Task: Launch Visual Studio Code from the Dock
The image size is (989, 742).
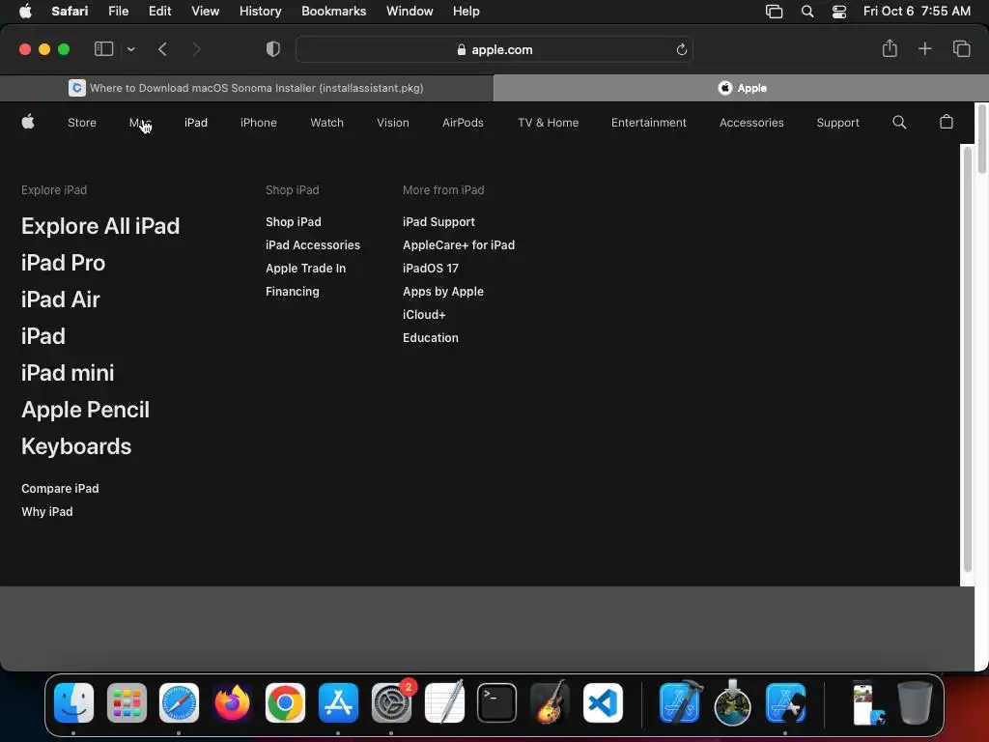Action: (603, 702)
